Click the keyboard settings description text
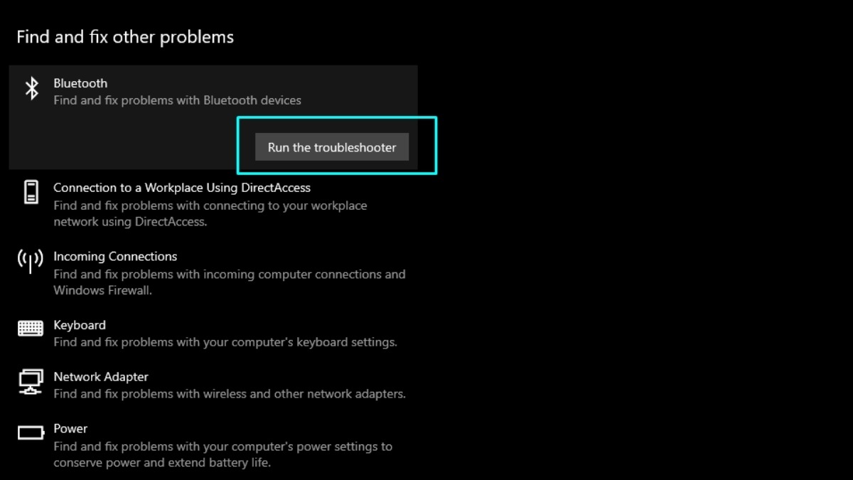 click(x=225, y=342)
